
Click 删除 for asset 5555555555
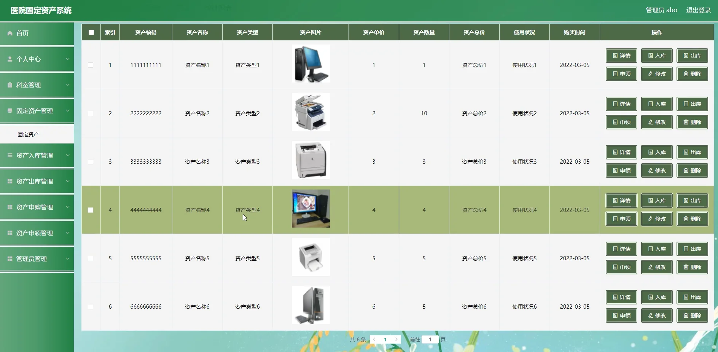point(692,267)
